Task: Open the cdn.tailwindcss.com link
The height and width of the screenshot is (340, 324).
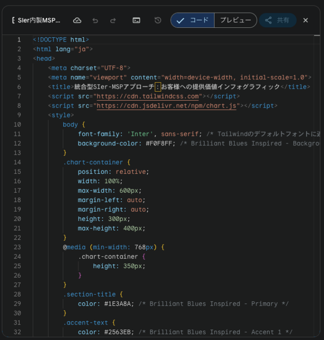Action: click(x=148, y=96)
